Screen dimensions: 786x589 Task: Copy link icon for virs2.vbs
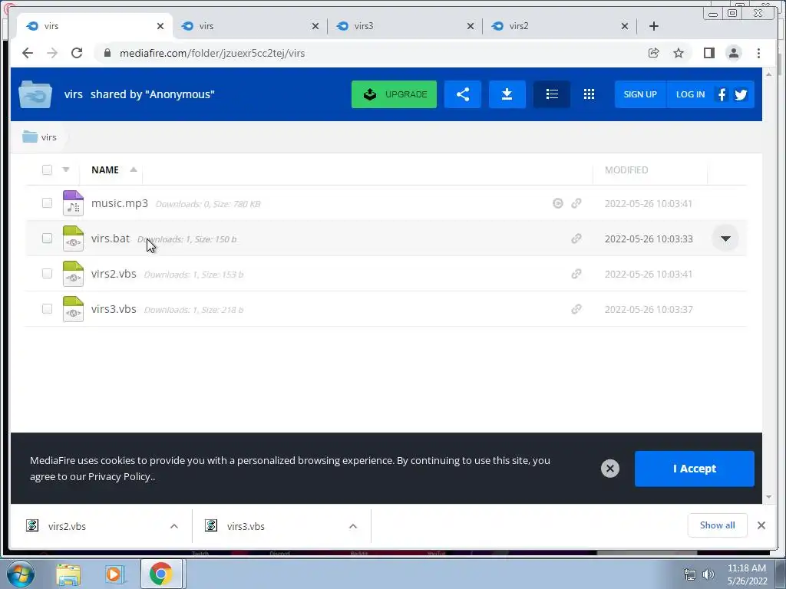pyautogui.click(x=576, y=274)
